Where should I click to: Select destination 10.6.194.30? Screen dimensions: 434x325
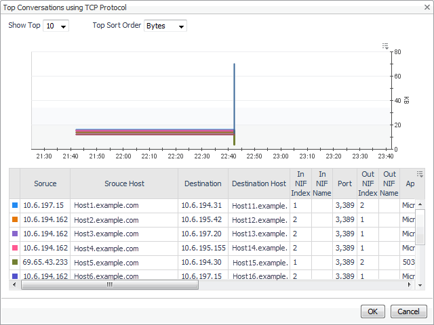coord(201,262)
